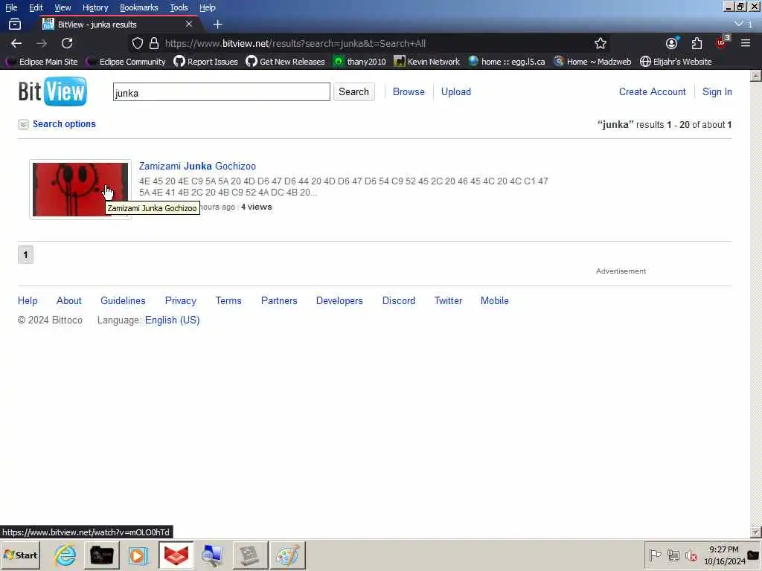Open the home :: egg.l5.ca bookmark
This screenshot has height=571, width=762.
[506, 62]
